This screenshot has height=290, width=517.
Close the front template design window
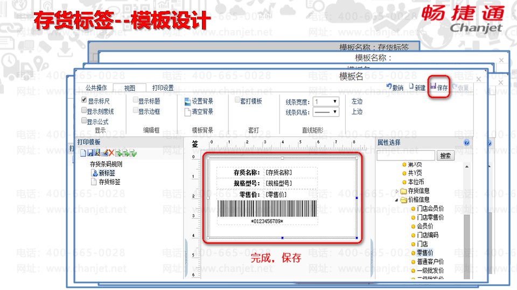coord(478,79)
